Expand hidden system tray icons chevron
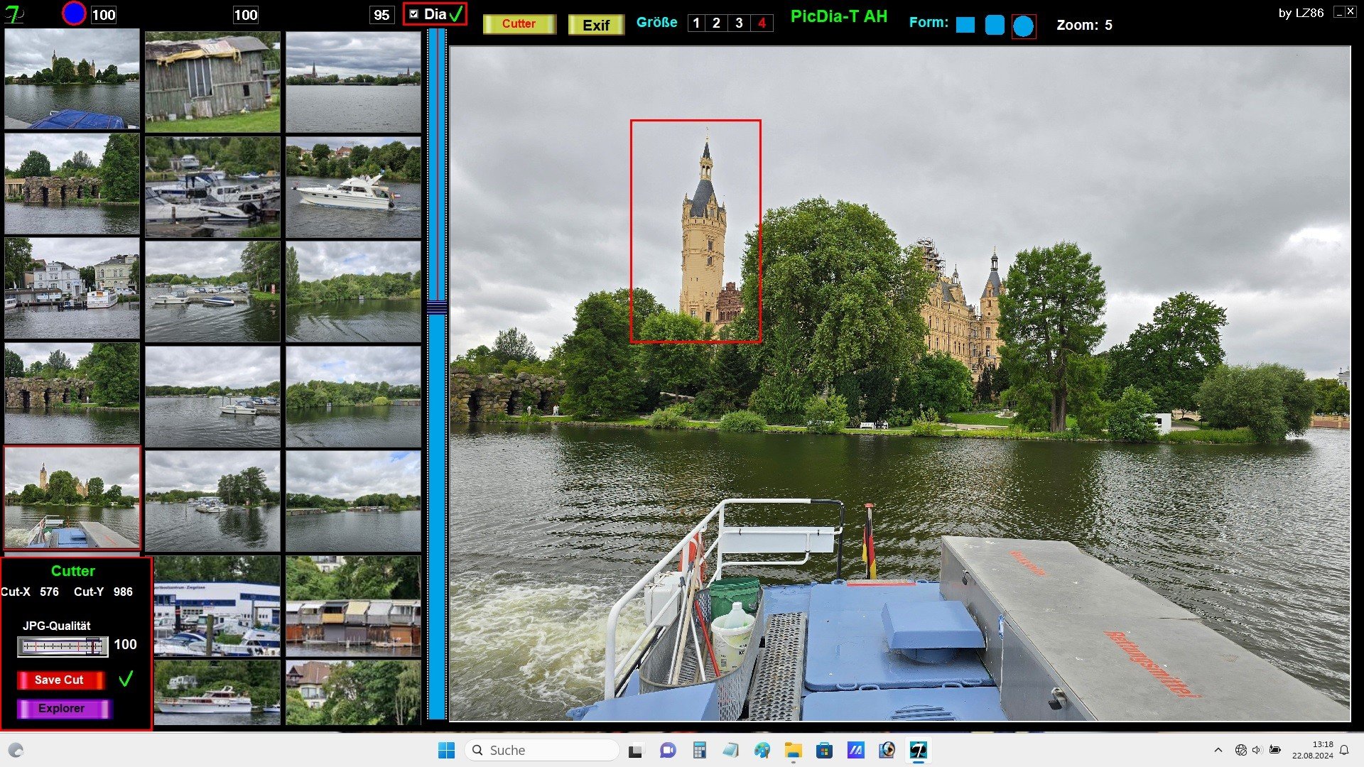1364x767 pixels. (x=1218, y=750)
